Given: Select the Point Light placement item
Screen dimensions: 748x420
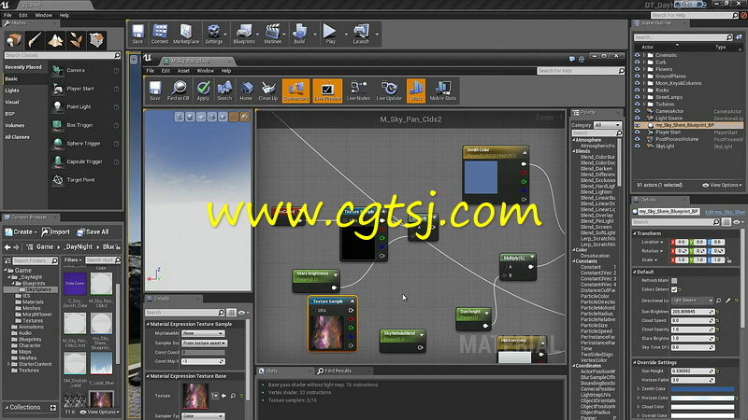Looking at the screenshot, I should click(x=85, y=107).
